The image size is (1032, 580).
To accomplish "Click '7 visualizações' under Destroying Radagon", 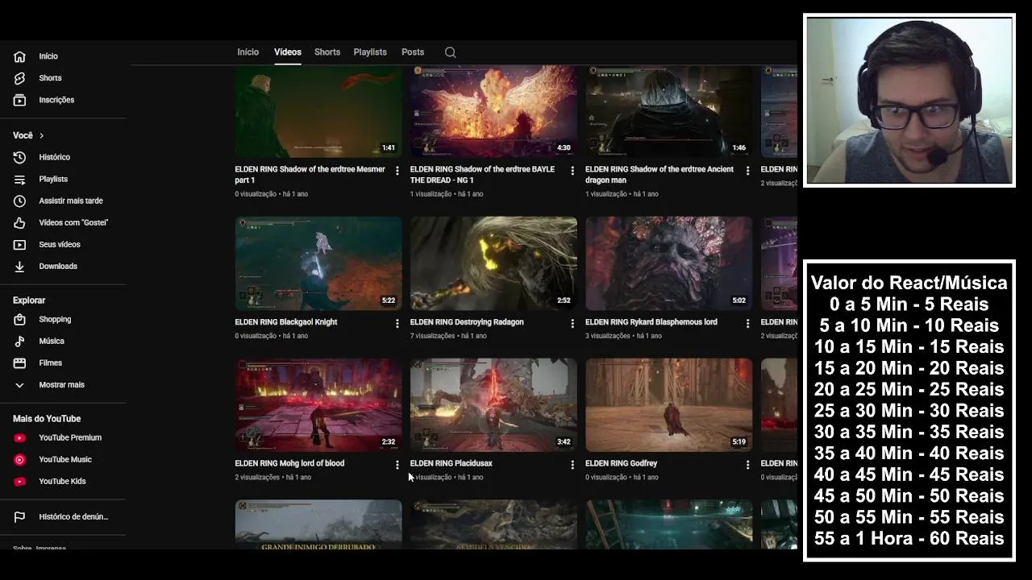I will (432, 336).
